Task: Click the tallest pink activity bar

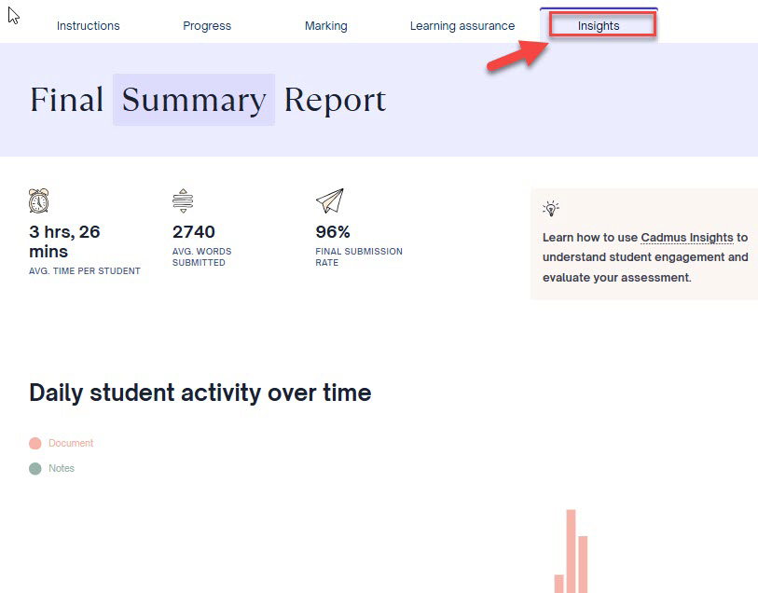Action: (571, 551)
